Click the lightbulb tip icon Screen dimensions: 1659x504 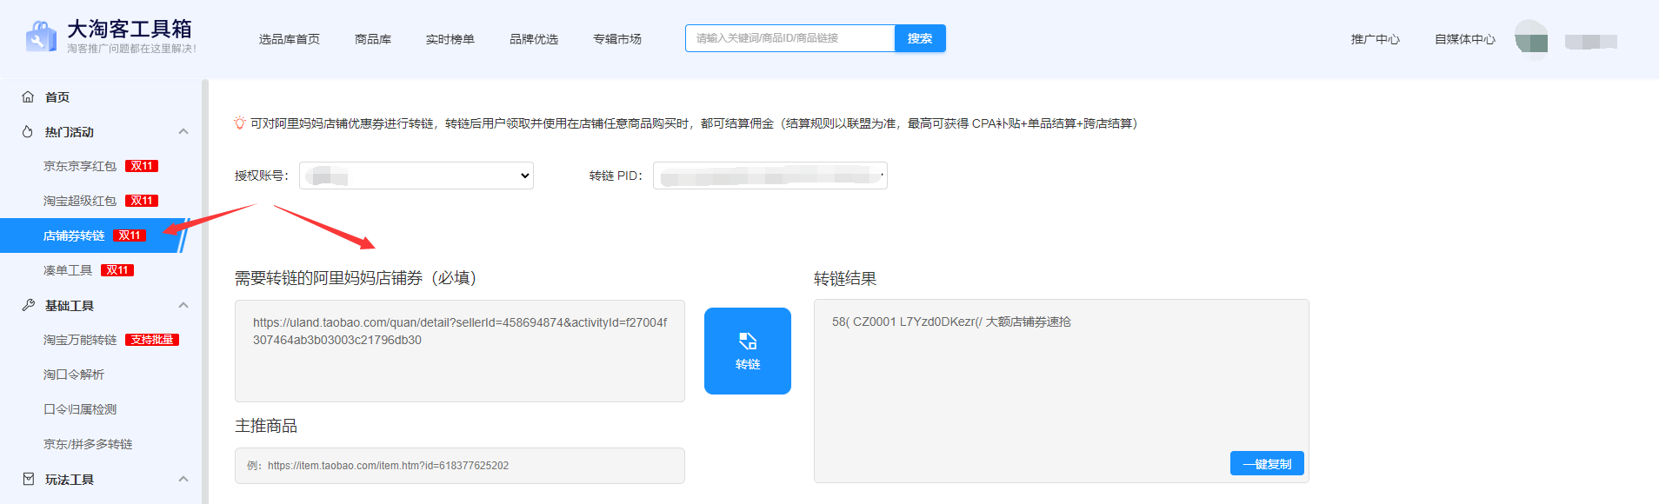240,124
